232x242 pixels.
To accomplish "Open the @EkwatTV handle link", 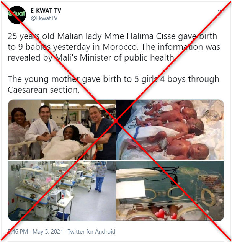I will pos(44,18).
